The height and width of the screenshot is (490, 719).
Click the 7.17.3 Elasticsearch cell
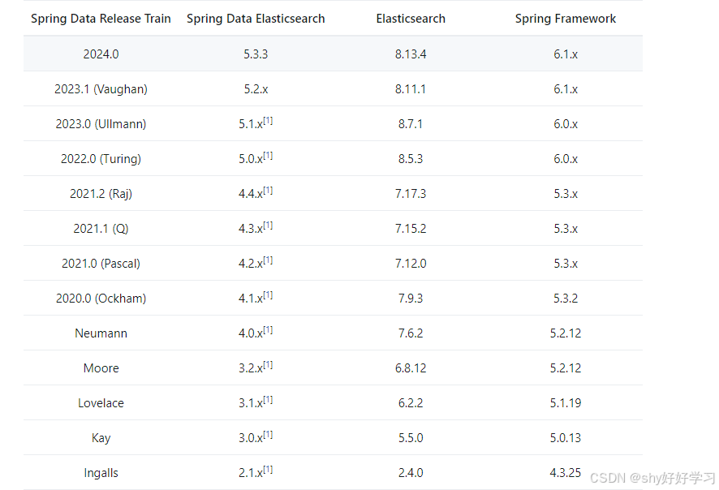(411, 193)
